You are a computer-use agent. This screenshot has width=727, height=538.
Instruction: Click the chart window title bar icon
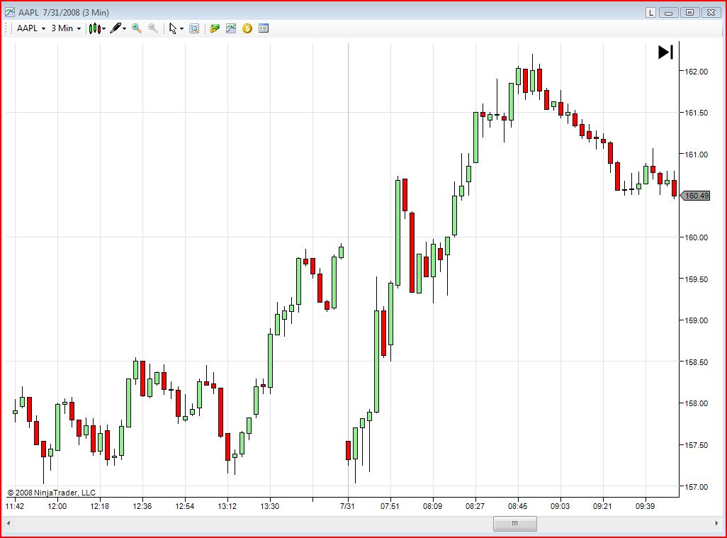10,13
